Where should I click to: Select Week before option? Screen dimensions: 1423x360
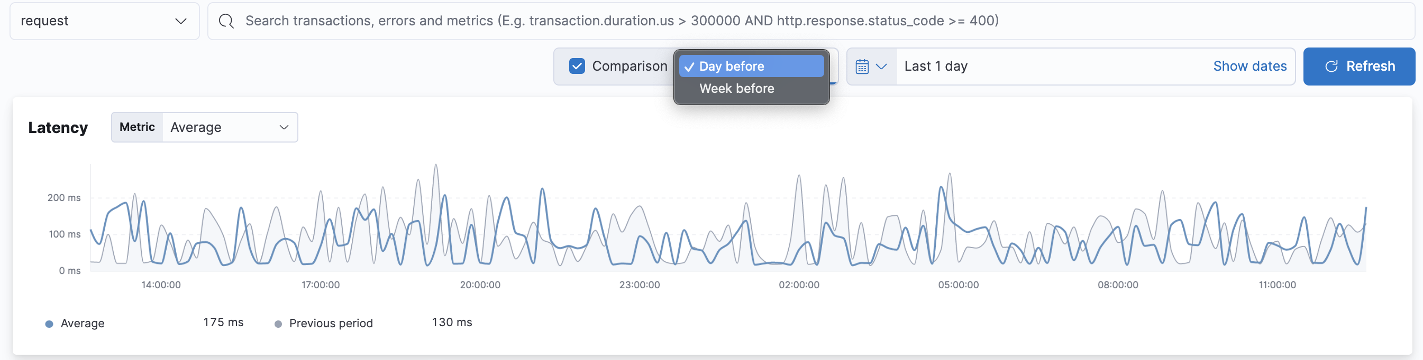click(736, 88)
